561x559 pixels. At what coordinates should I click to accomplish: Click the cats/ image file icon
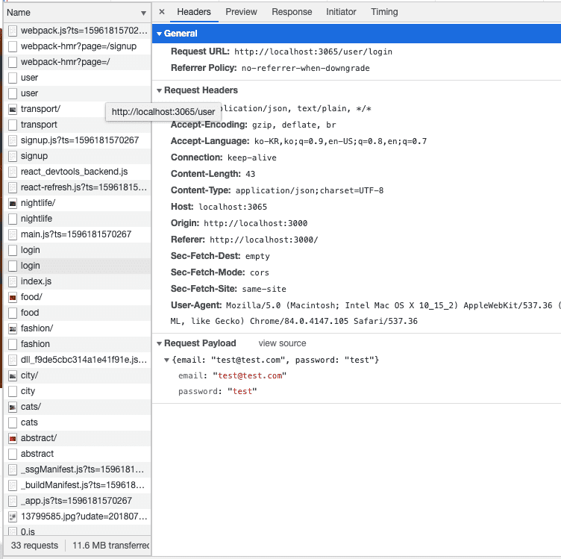point(13,407)
